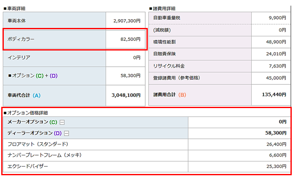
Task: Collapse the ディーラーオプション (D) section
Action: pos(66,133)
